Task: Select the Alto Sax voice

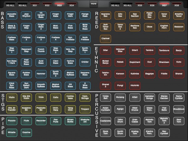Action: click(120, 15)
